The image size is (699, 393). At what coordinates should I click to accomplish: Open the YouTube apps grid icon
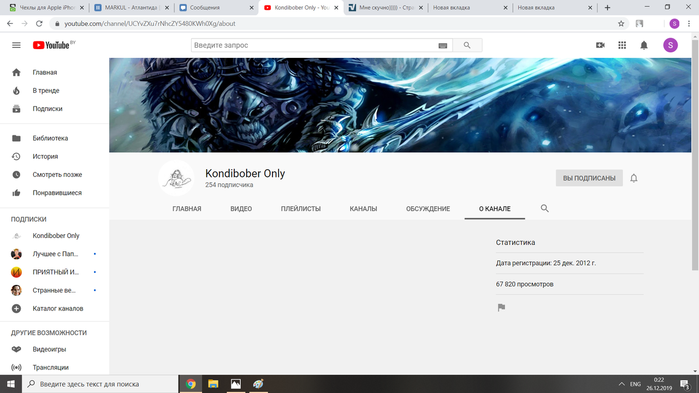coord(622,45)
